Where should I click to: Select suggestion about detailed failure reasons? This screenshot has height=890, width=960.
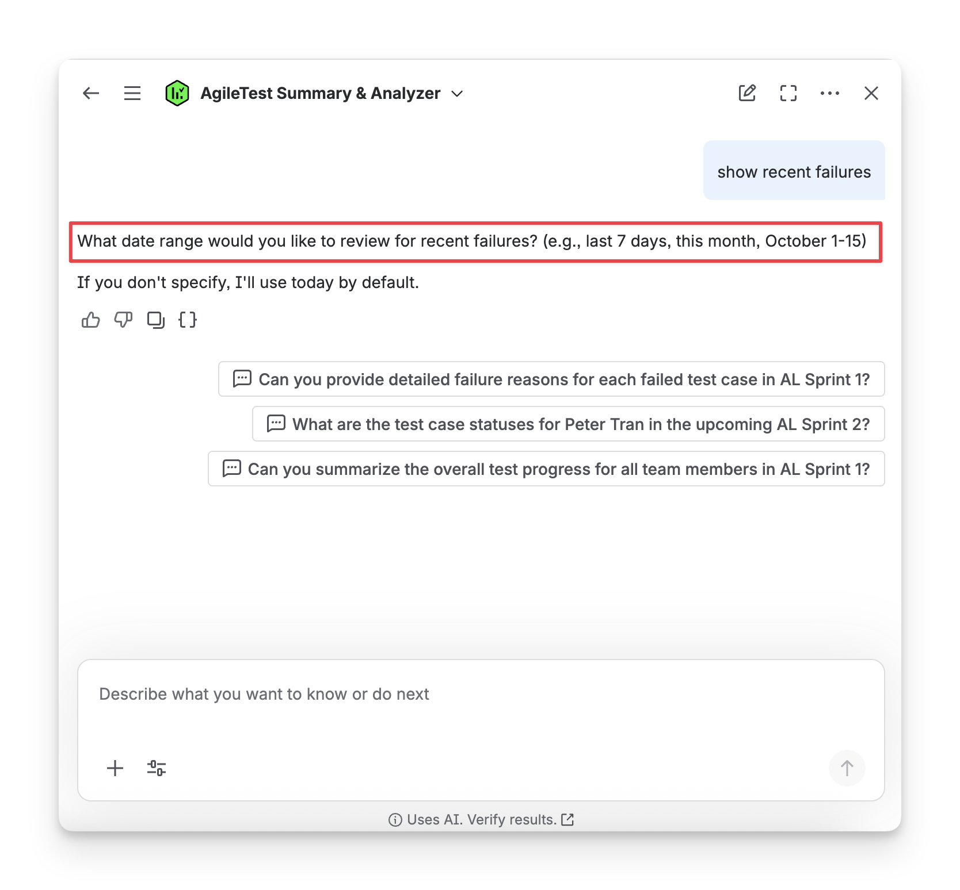point(551,379)
